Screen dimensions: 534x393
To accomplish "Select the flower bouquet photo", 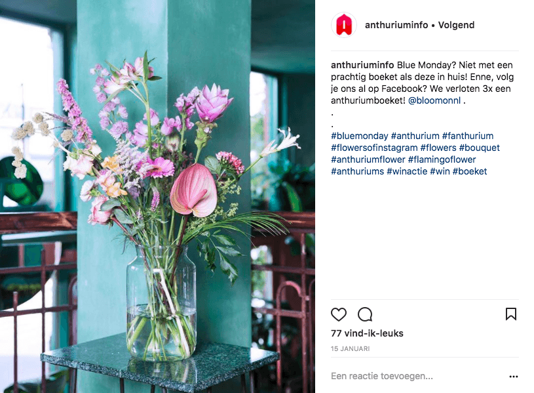I will point(157,197).
